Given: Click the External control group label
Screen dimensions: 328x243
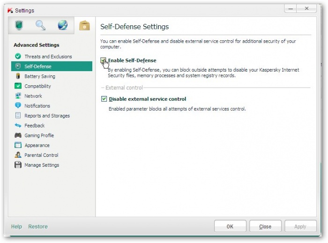Looking at the screenshot, I should (124, 88).
